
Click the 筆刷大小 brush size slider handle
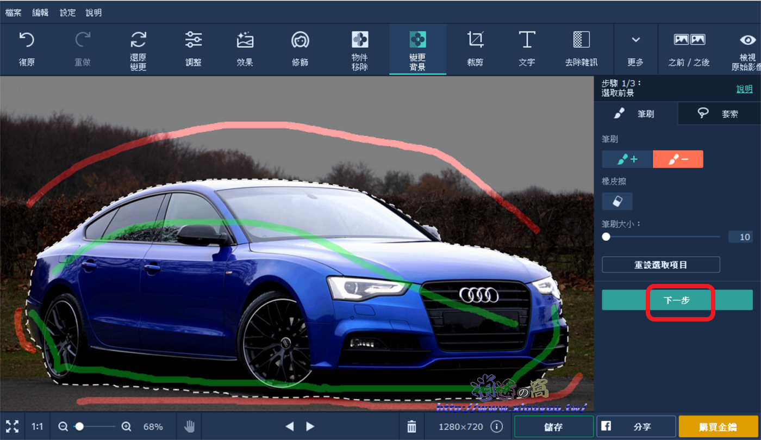pyautogui.click(x=606, y=237)
